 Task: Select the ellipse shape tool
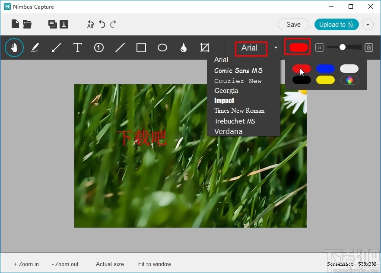[162, 48]
